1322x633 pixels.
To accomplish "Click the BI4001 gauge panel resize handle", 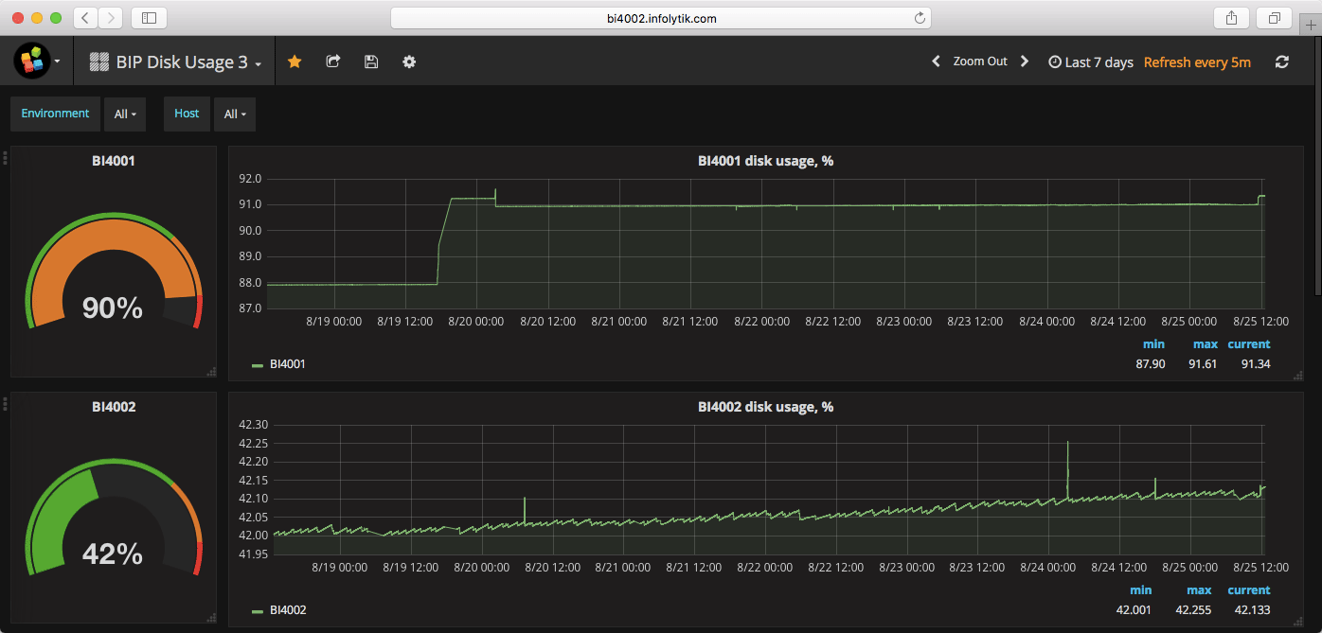I will [x=211, y=372].
